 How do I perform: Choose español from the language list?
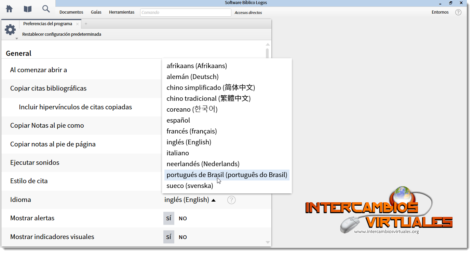pos(227,120)
